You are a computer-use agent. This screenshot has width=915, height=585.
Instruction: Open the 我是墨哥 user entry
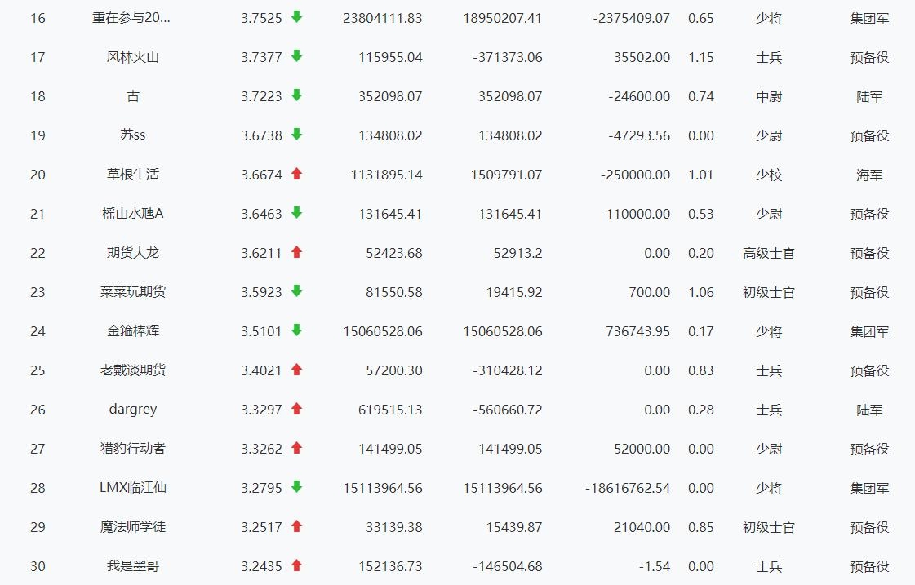[x=132, y=566]
